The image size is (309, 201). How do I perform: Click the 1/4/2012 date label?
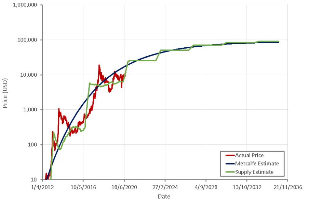point(42,187)
